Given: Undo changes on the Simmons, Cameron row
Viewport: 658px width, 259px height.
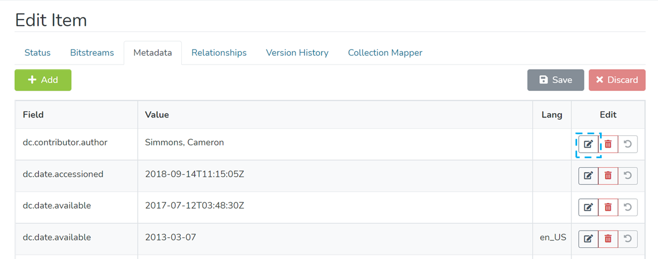Looking at the screenshot, I should tap(628, 144).
